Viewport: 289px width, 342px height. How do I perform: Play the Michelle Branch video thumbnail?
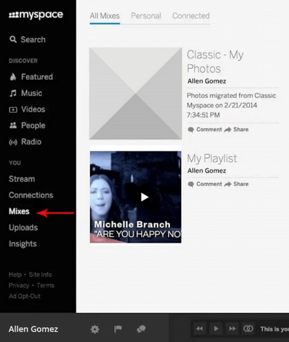[144, 198]
